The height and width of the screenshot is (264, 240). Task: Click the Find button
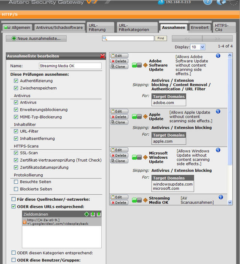click(161, 38)
